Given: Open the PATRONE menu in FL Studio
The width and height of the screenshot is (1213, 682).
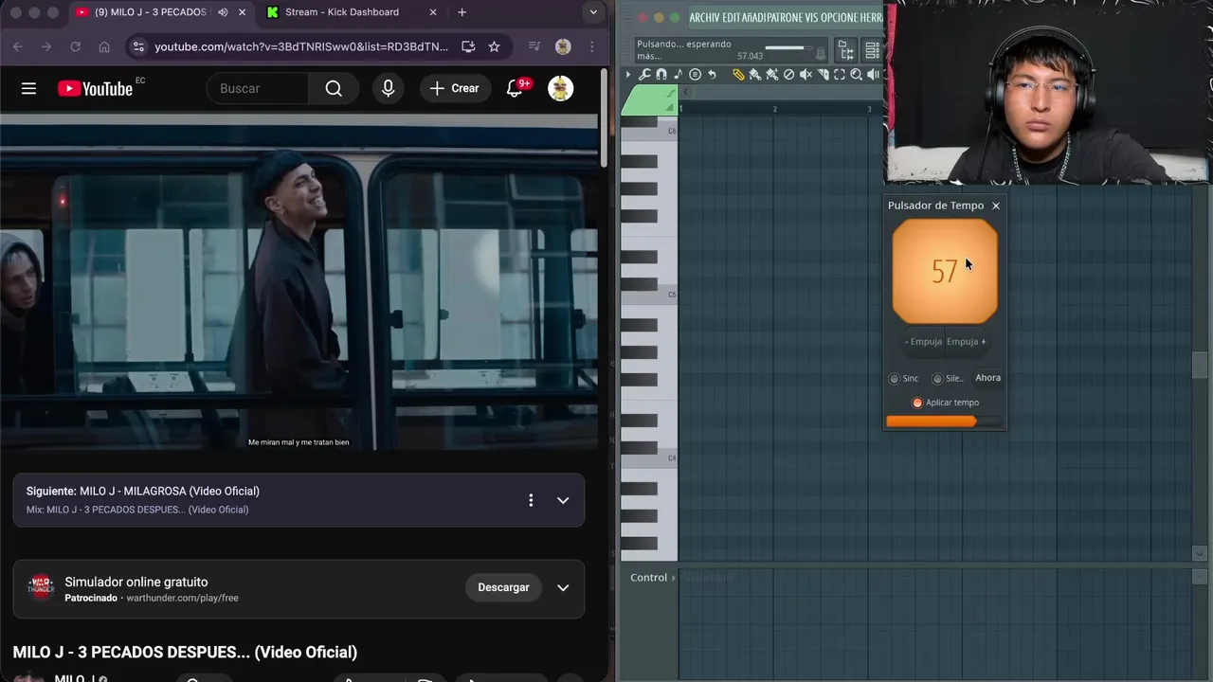Looking at the screenshot, I should (x=787, y=17).
